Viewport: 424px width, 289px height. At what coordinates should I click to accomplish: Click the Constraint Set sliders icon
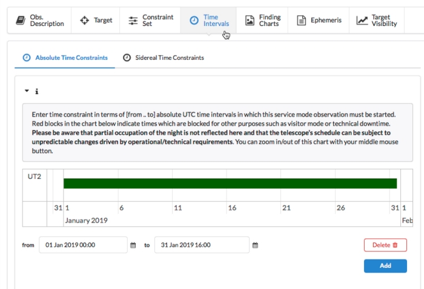[x=133, y=21]
